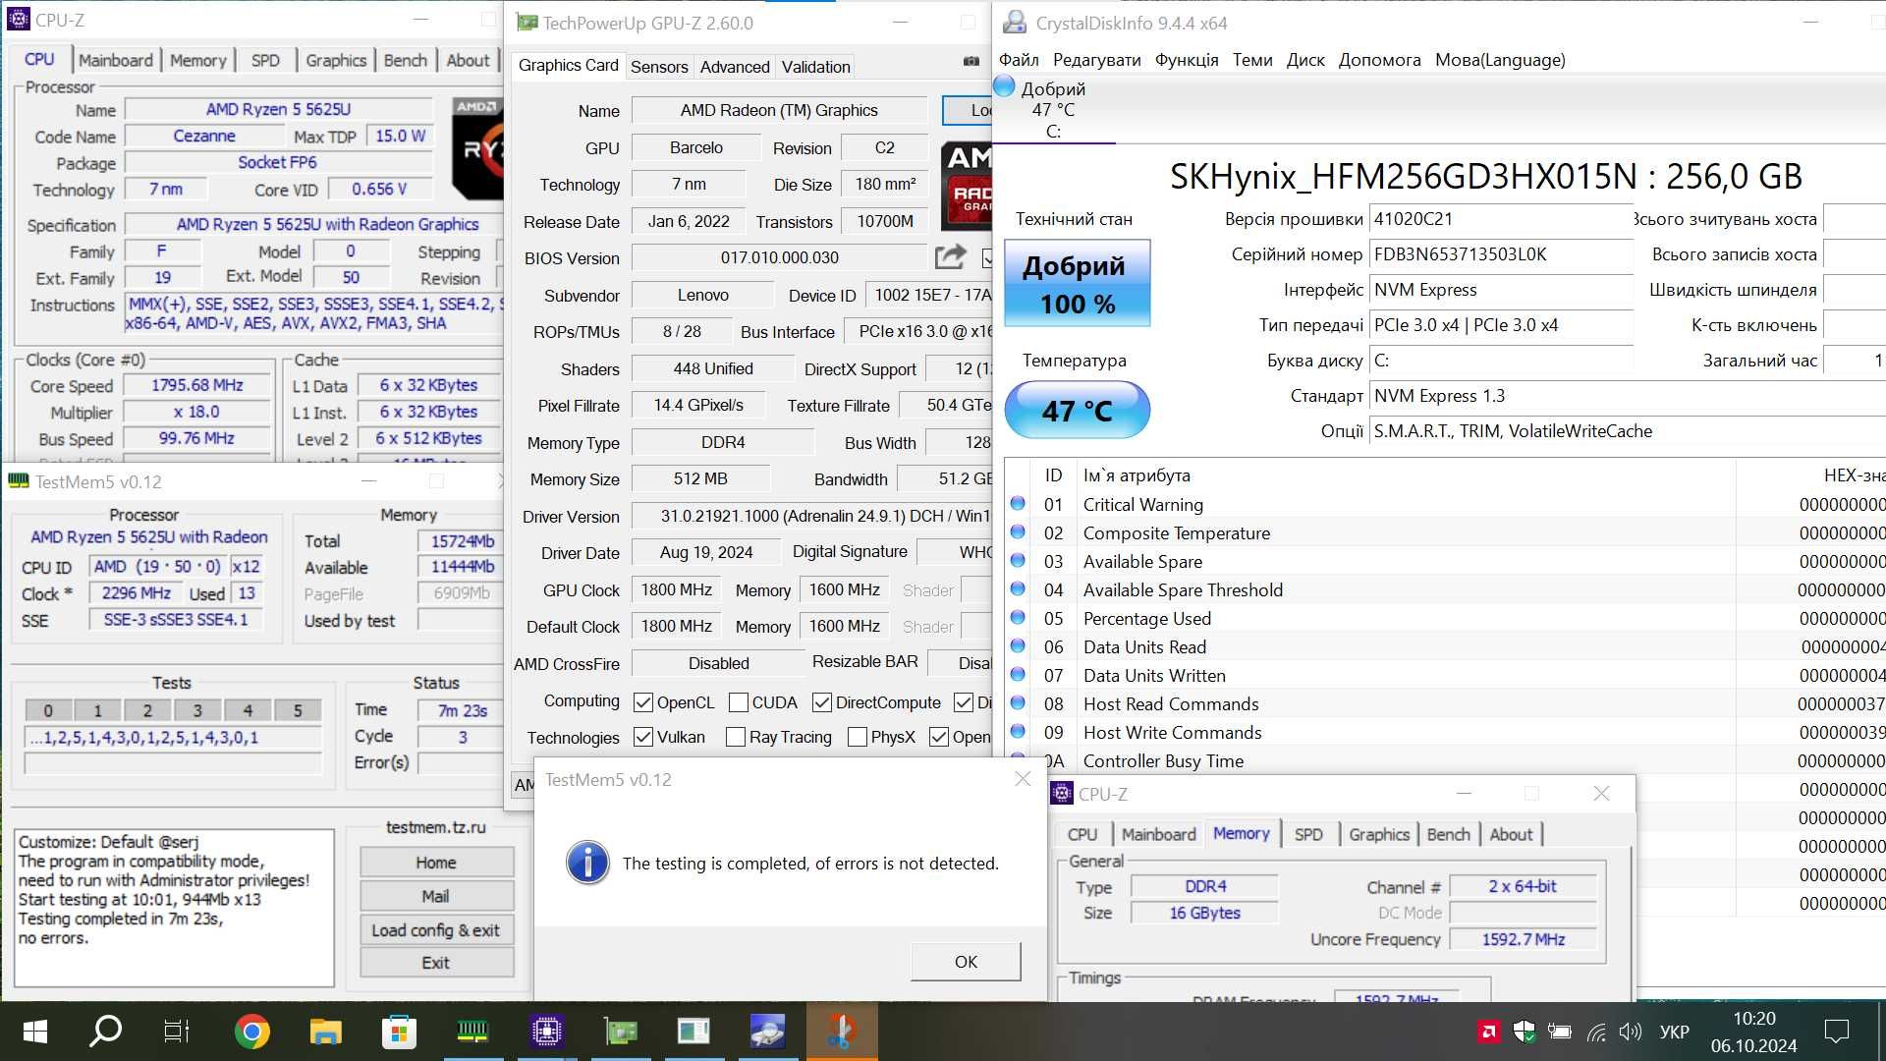Click the battery tray icon
This screenshot has width=1886, height=1061.
1559,1032
